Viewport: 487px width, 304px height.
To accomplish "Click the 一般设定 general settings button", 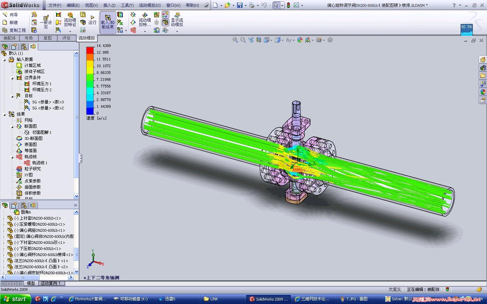I will [x=46, y=22].
